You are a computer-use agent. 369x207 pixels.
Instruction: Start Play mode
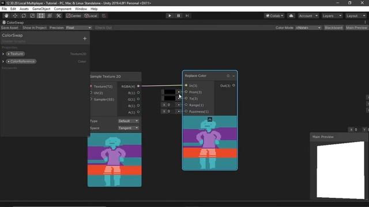pos(170,16)
